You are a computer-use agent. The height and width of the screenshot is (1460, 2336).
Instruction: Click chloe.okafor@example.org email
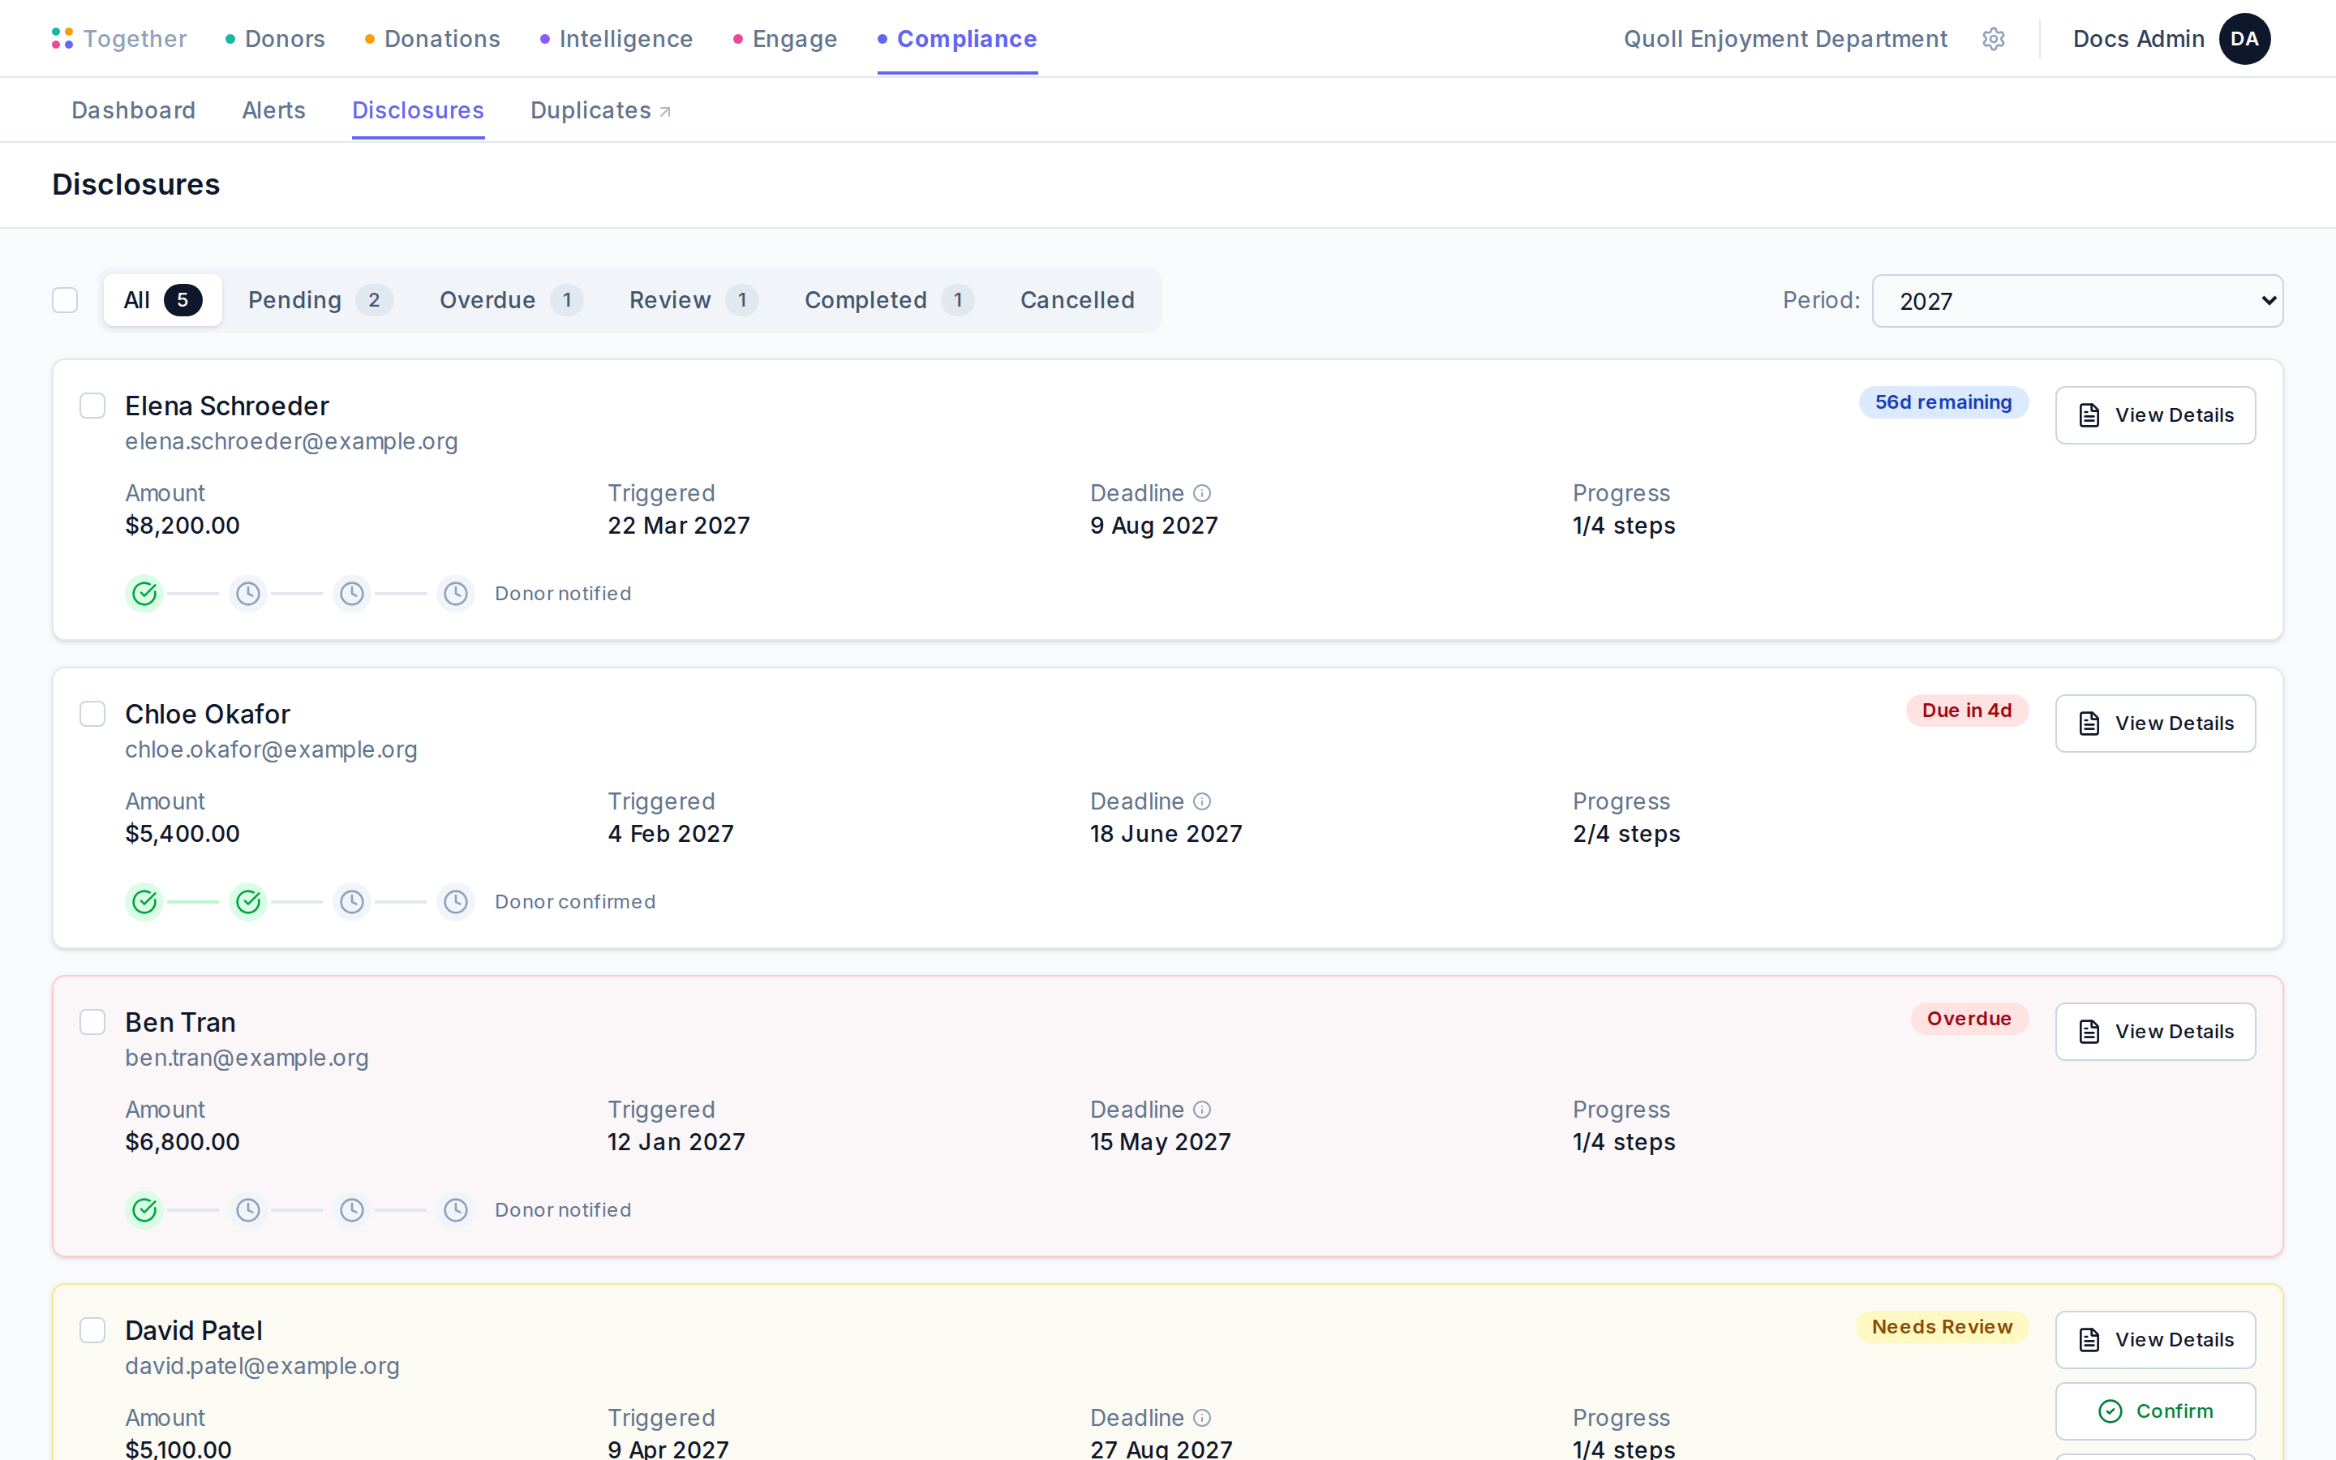click(x=271, y=749)
